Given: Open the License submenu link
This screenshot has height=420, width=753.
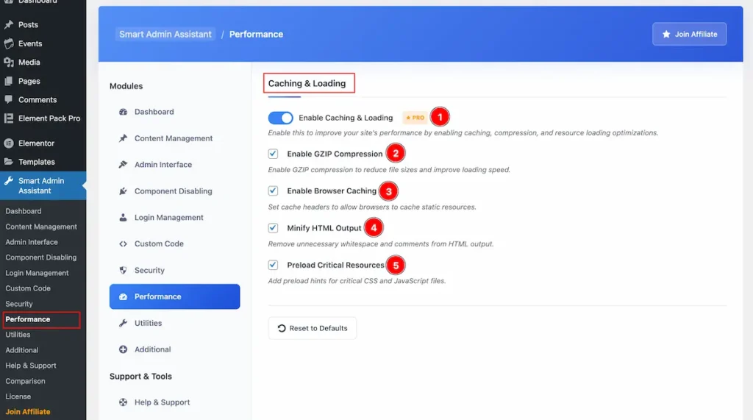Looking at the screenshot, I should click(18, 396).
